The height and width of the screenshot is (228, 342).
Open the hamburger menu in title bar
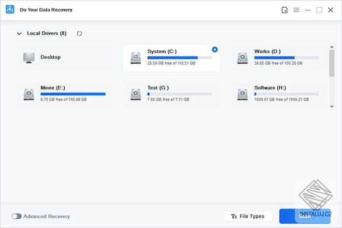click(296, 10)
